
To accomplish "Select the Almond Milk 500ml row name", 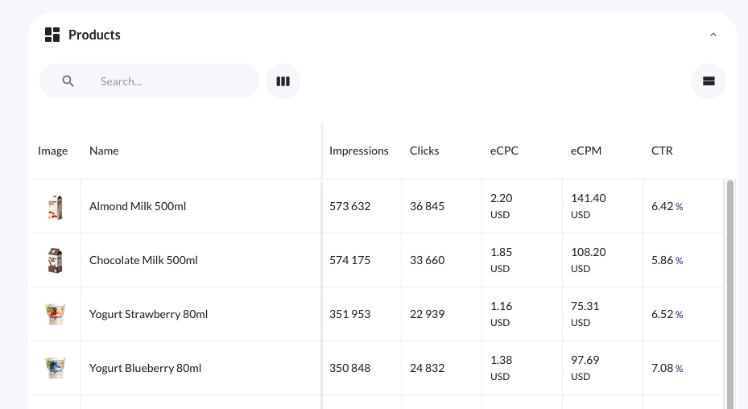I will tap(138, 207).
